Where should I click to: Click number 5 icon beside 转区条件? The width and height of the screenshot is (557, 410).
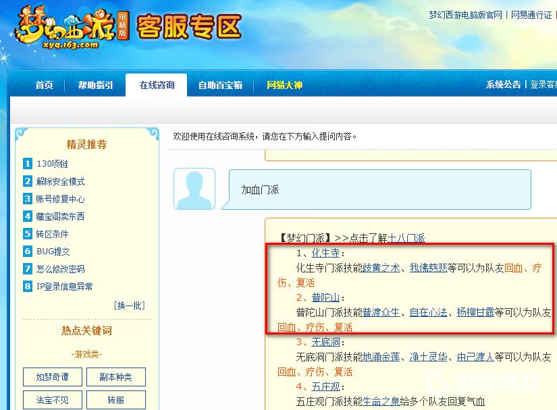28,234
